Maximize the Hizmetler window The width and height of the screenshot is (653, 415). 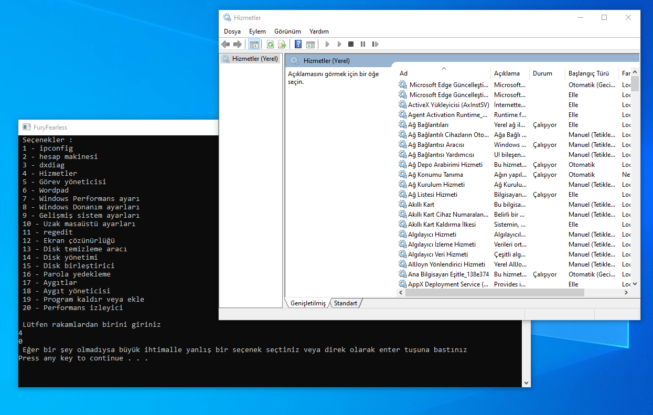[x=604, y=17]
